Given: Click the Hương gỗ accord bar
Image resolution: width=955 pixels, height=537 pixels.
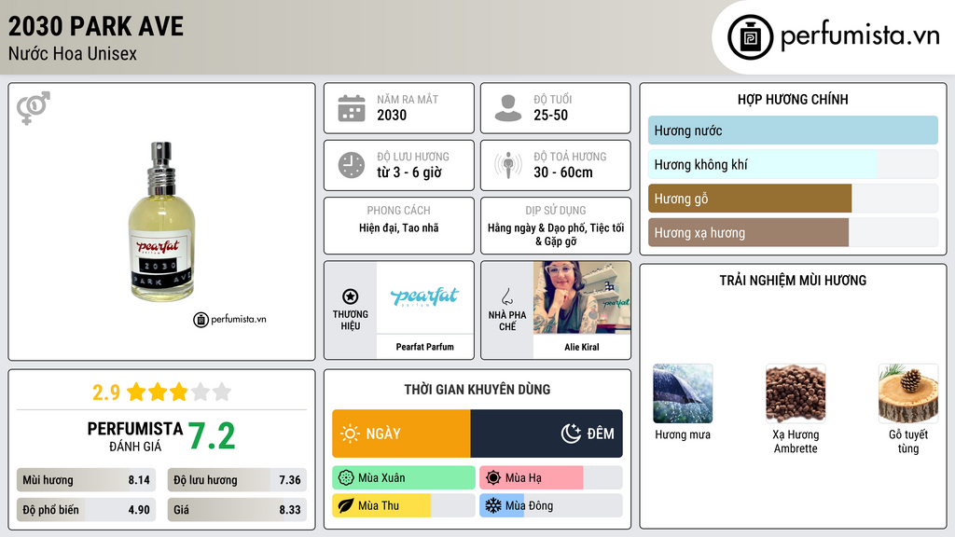Looking at the screenshot, I should point(793,199).
